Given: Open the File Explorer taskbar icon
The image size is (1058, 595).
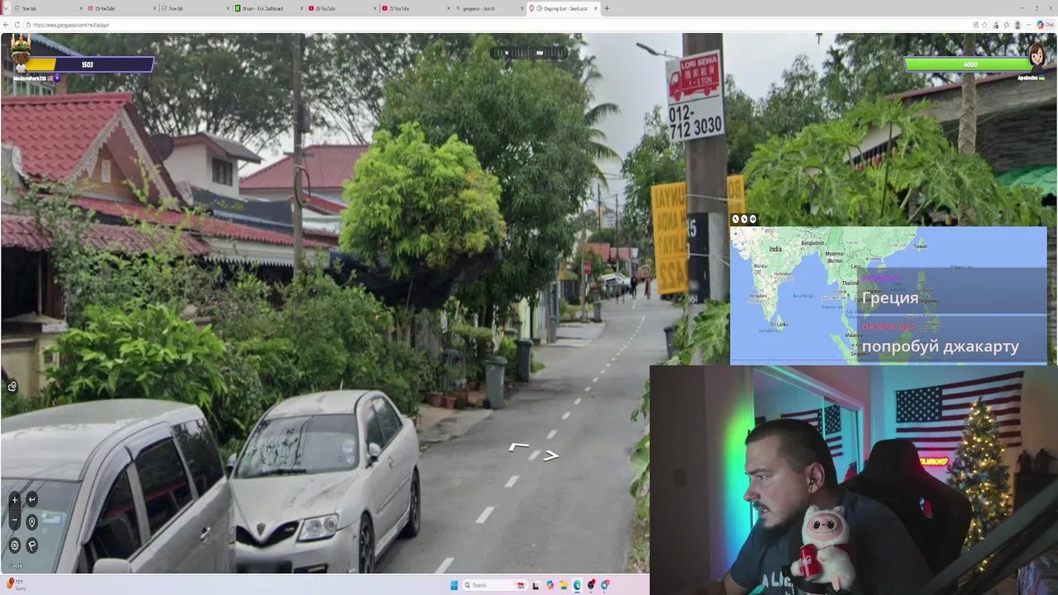Looking at the screenshot, I should point(564,585).
